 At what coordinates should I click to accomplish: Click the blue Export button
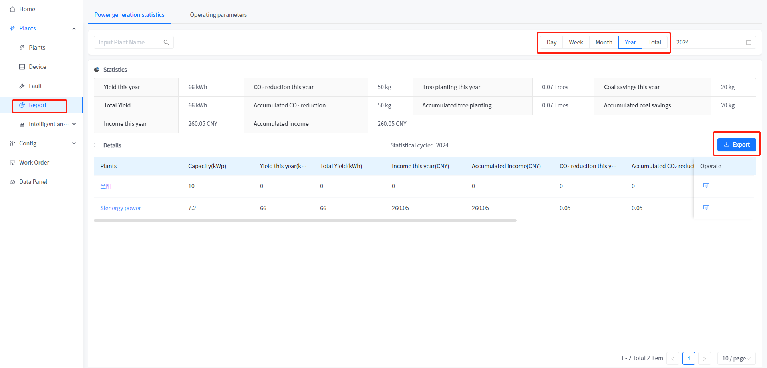736,145
